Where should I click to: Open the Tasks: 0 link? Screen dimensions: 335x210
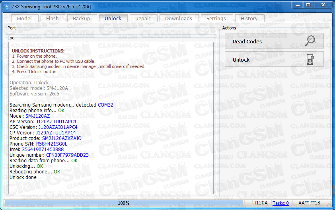280,203
